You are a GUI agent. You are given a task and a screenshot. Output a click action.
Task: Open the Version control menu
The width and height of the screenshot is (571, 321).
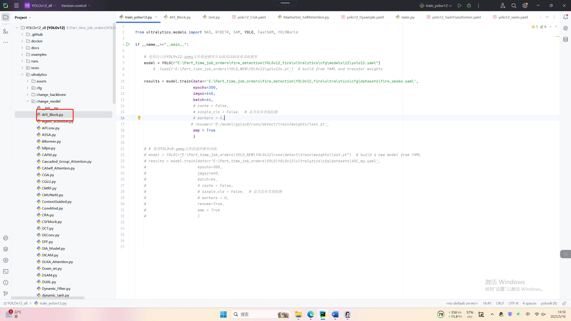76,6
